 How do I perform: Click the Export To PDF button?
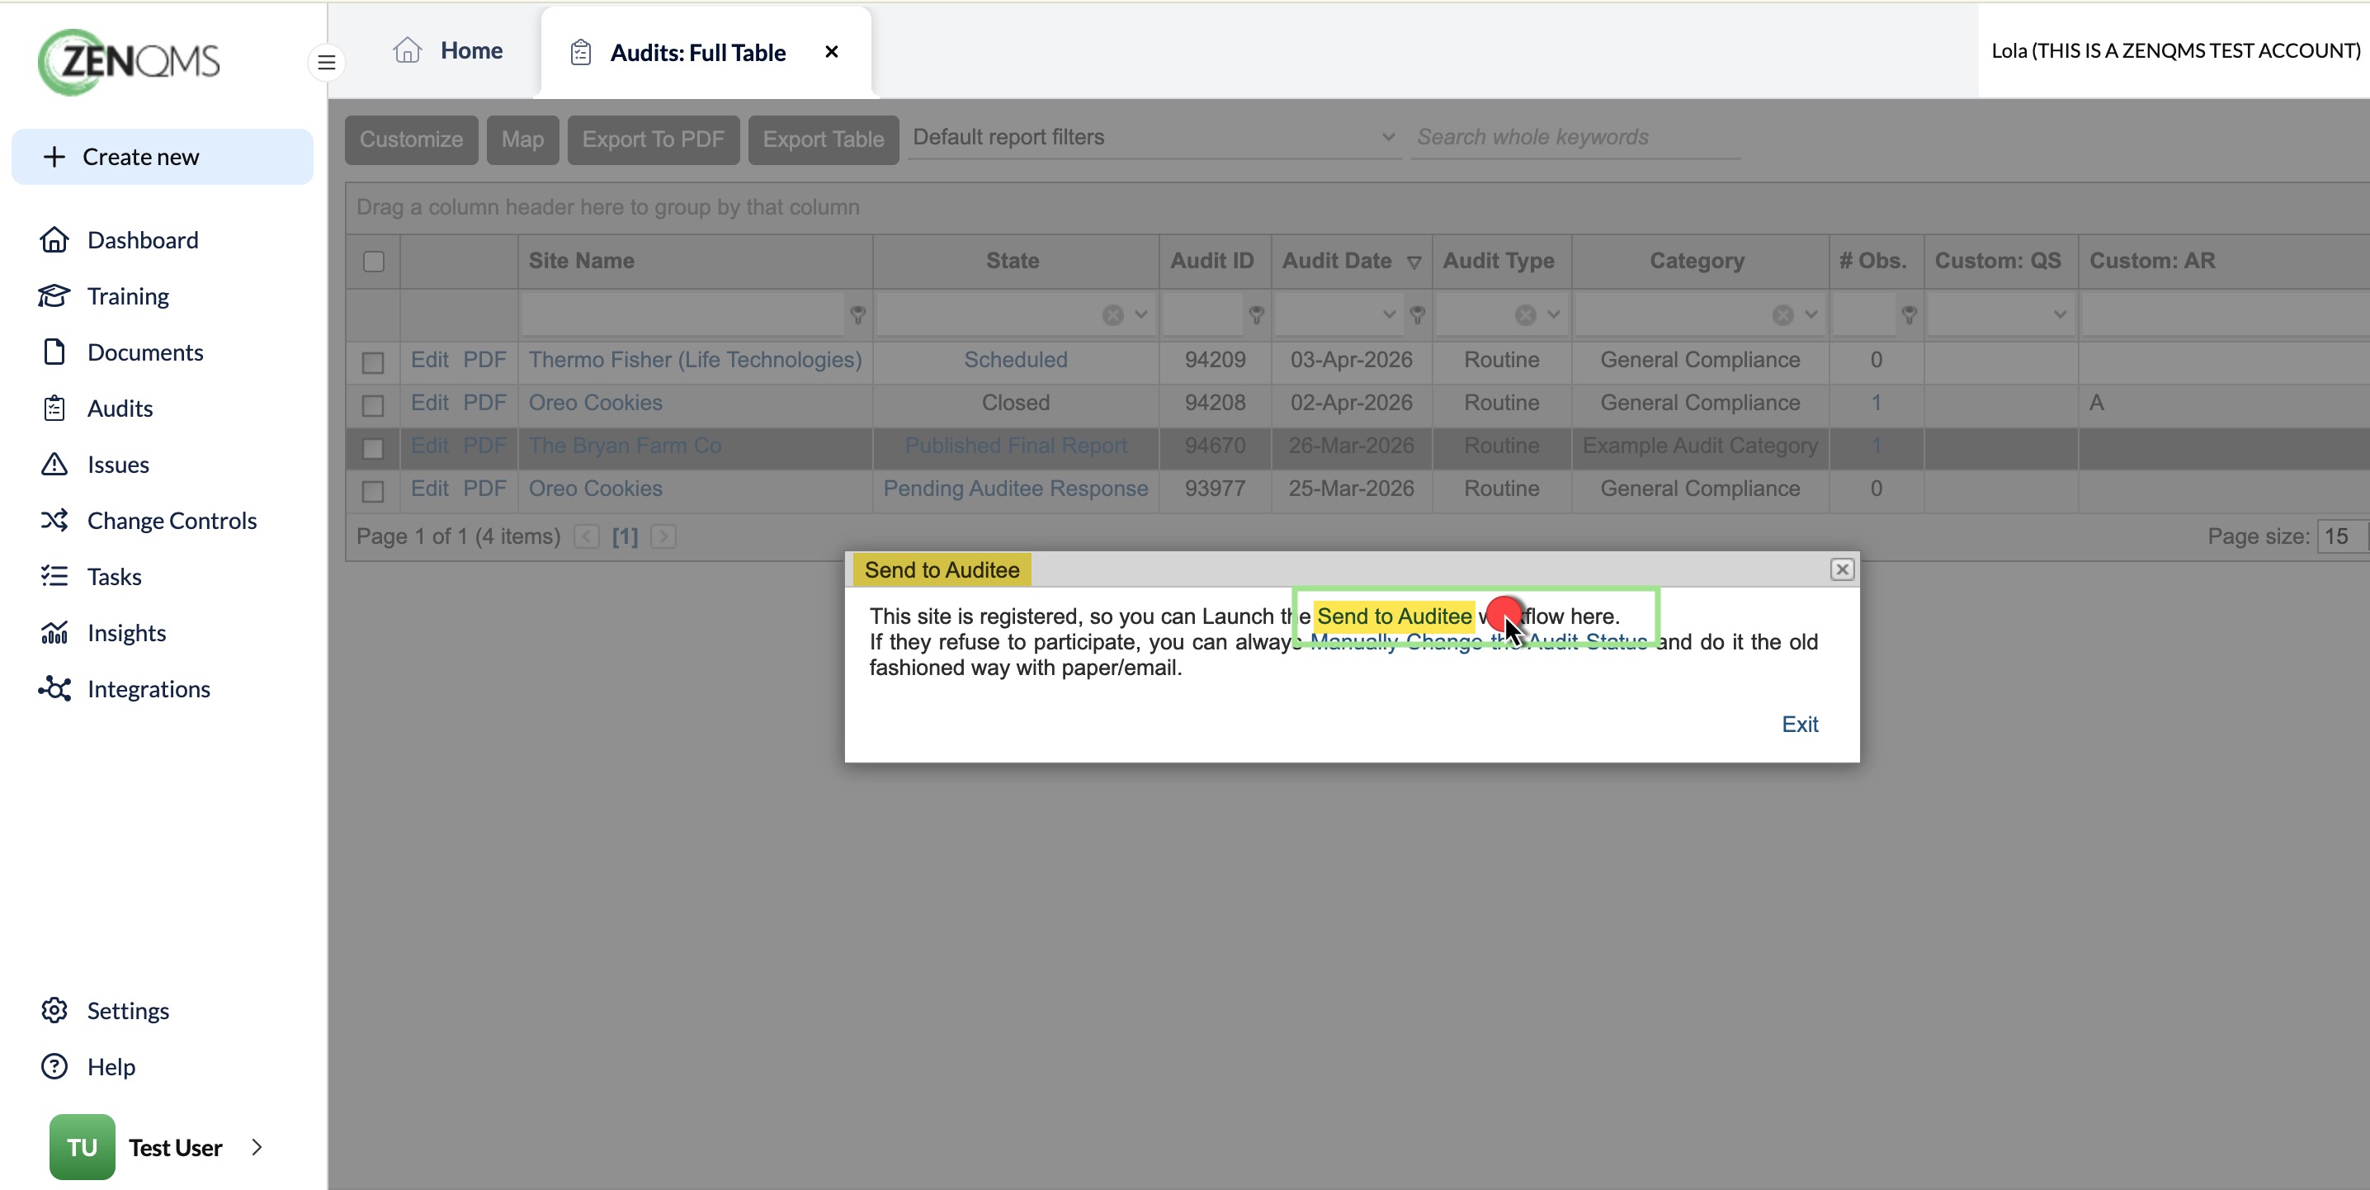click(654, 140)
